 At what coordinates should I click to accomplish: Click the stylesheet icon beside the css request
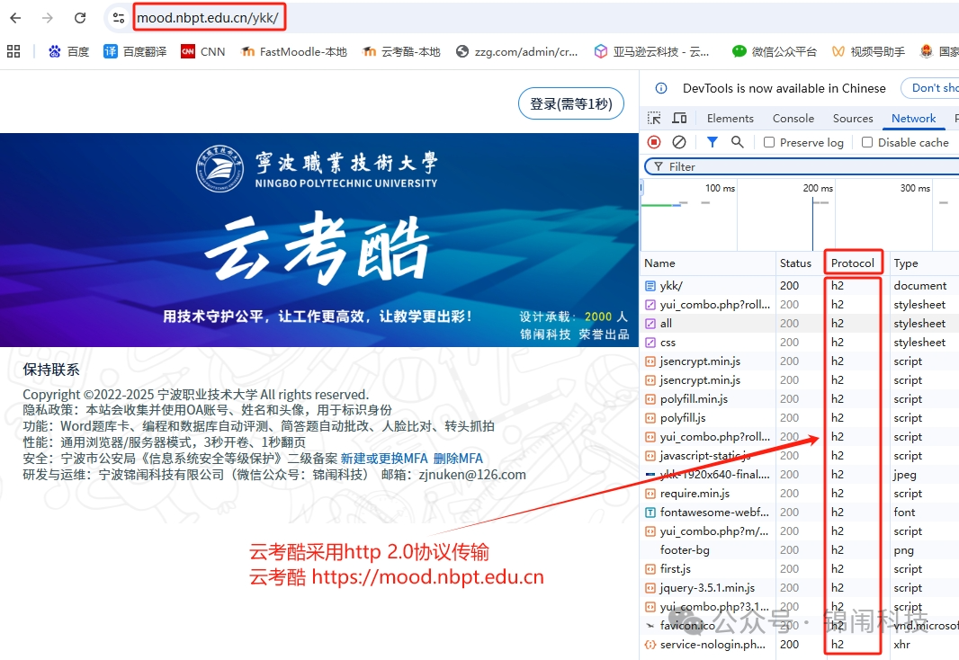pyautogui.click(x=650, y=343)
